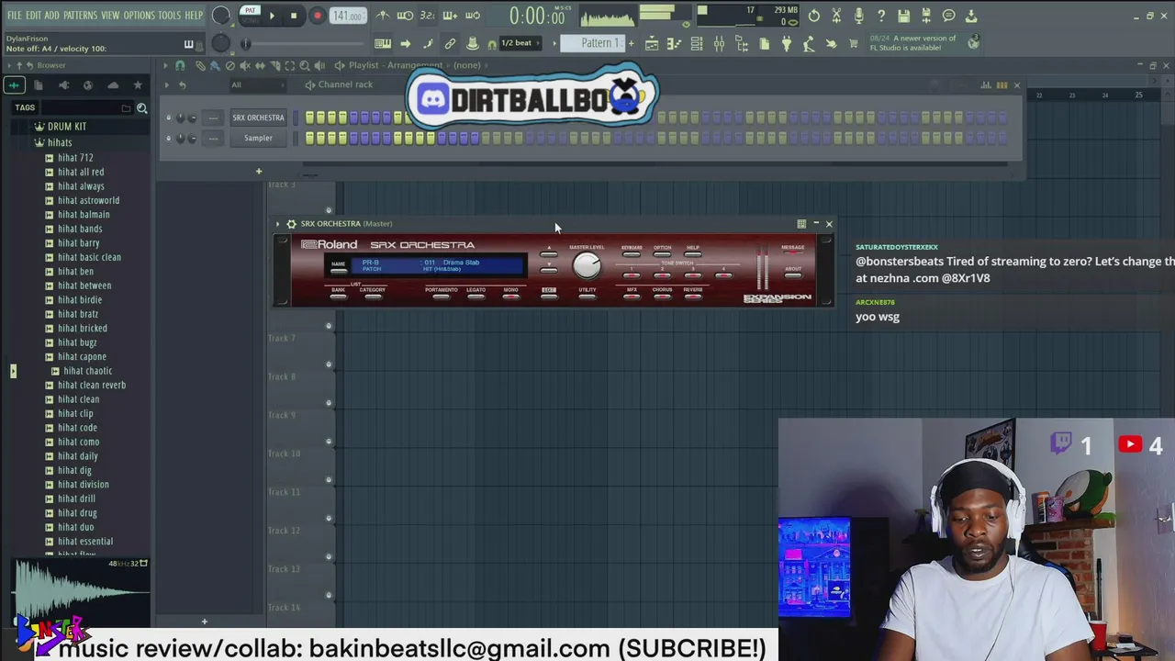Image resolution: width=1175 pixels, height=661 pixels.
Task: Open the PATTERNS menu
Action: [80, 16]
